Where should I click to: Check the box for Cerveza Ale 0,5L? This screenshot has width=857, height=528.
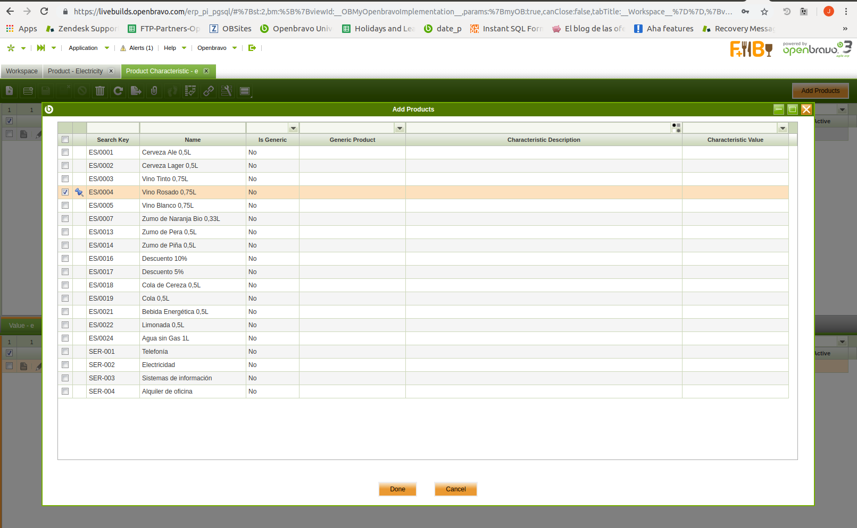click(x=65, y=152)
